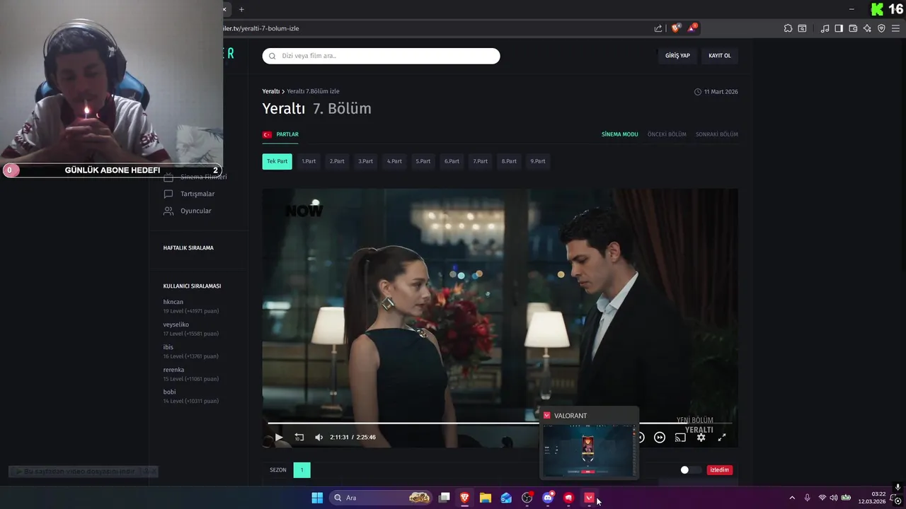Select the PARTLAR tab

click(281, 134)
